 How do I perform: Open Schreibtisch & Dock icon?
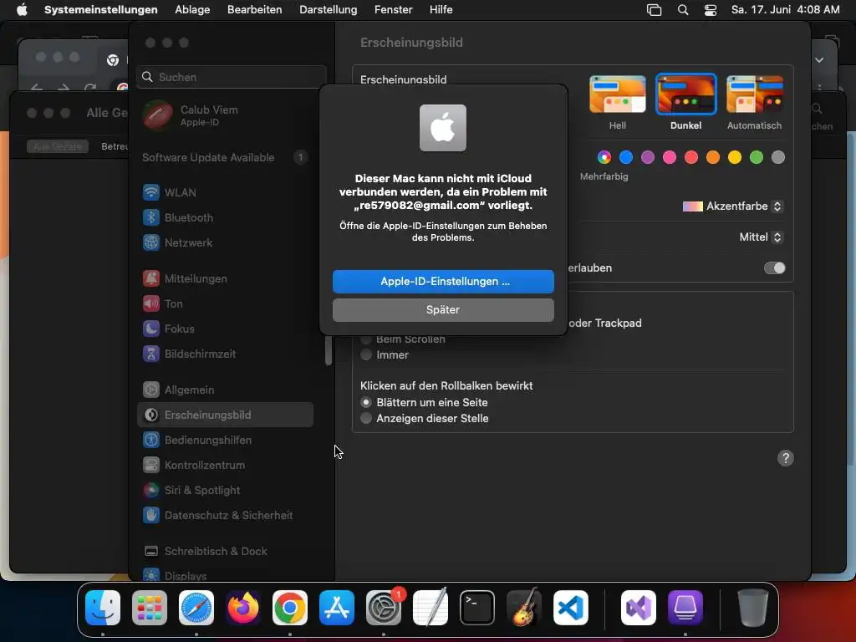pos(151,552)
